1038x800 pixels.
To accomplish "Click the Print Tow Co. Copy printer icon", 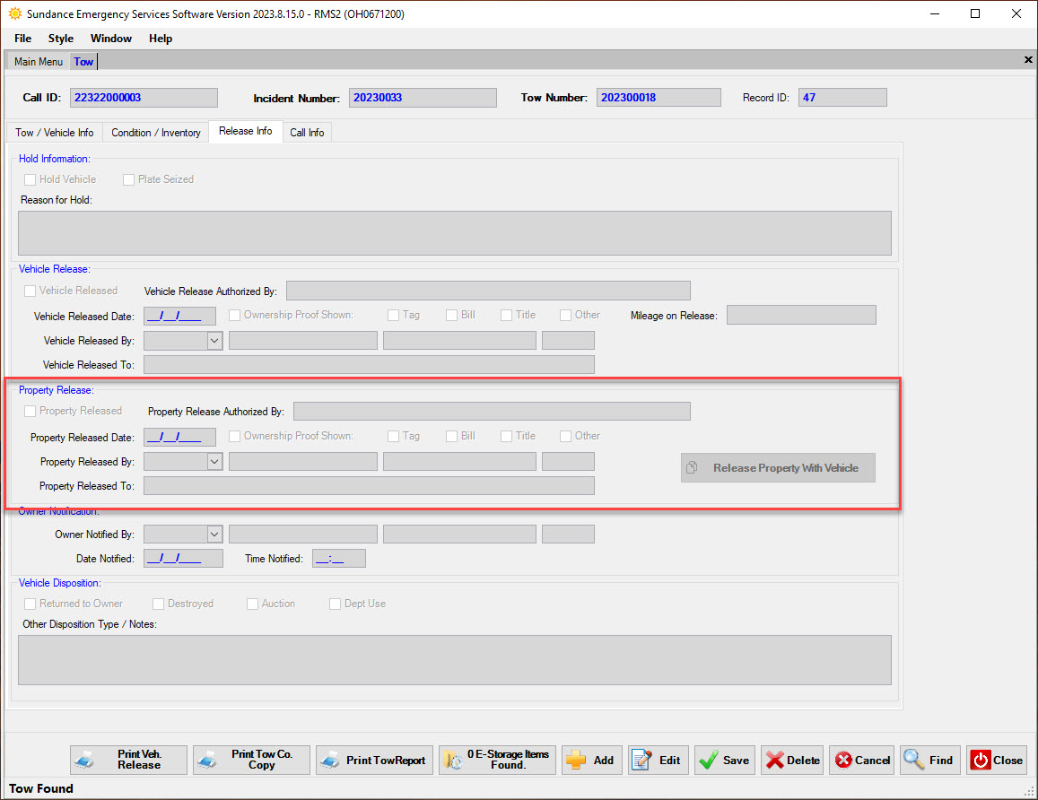I will pos(207,760).
